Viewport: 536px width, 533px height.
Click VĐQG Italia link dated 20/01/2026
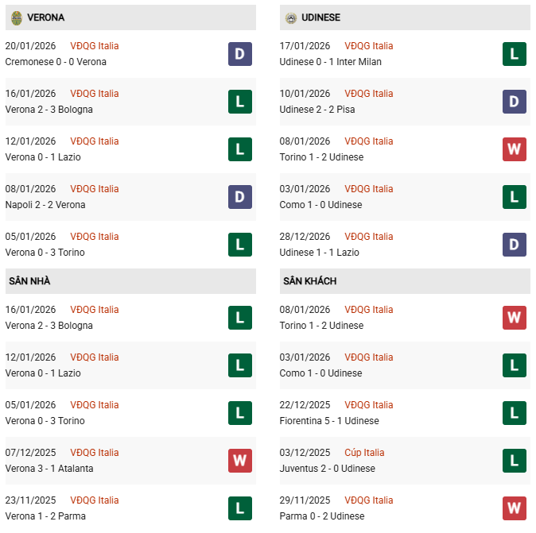coord(95,46)
